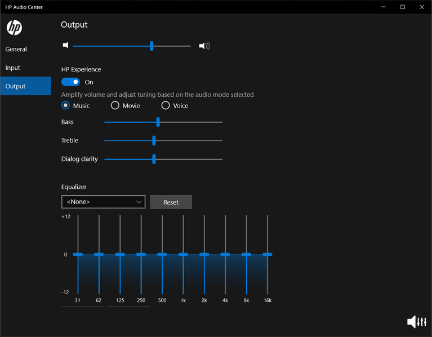This screenshot has width=432, height=337.
Task: Click the Bass slider handle
Action: pos(158,122)
